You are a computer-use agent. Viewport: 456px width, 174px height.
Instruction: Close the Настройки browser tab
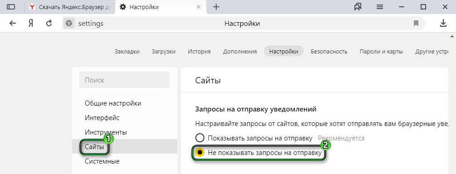click(199, 7)
